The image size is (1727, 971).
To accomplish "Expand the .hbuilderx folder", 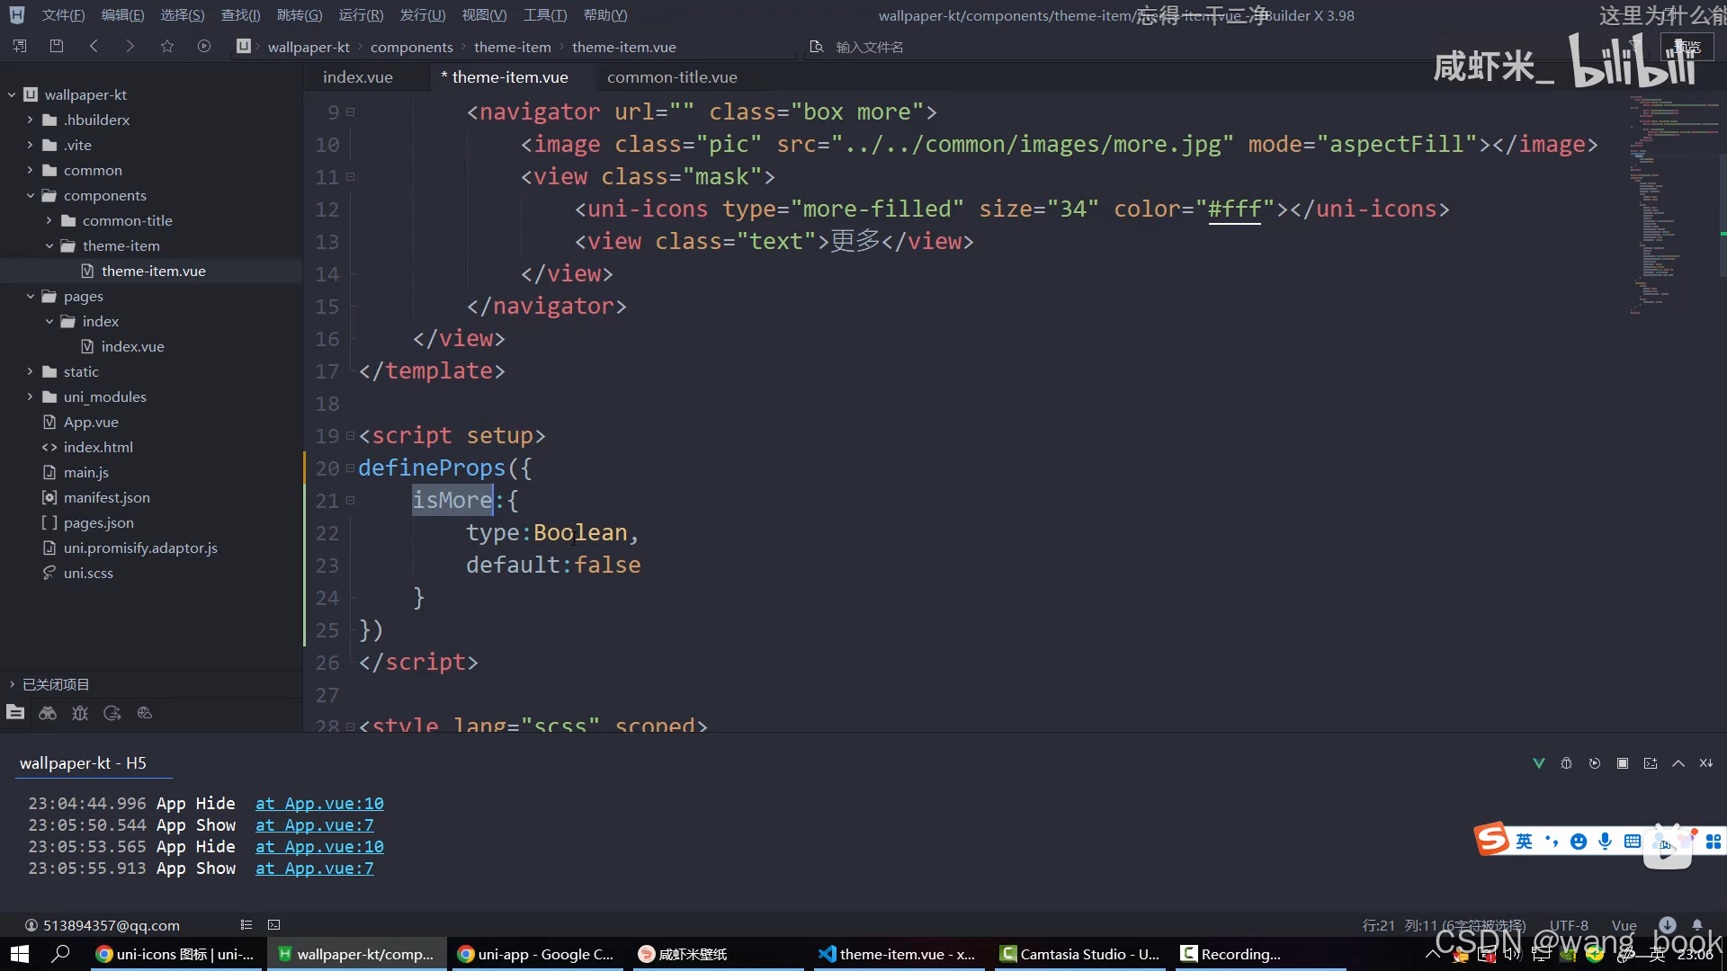I will pos(31,120).
